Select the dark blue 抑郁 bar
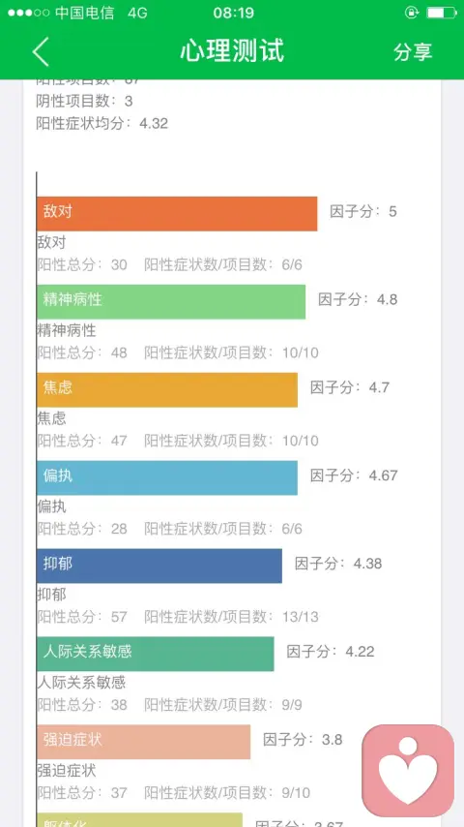 click(159, 566)
